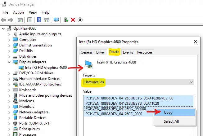Click red X Uninstall device icon
This screenshot has width=203, height=136.
pos(73,20)
